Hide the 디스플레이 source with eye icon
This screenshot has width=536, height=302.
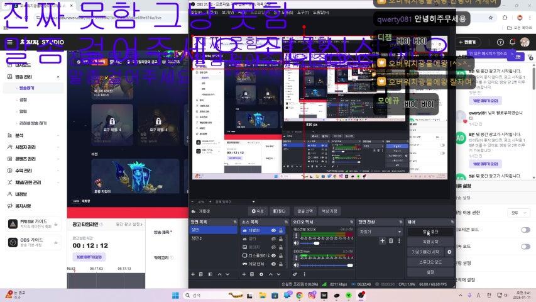pos(274,255)
